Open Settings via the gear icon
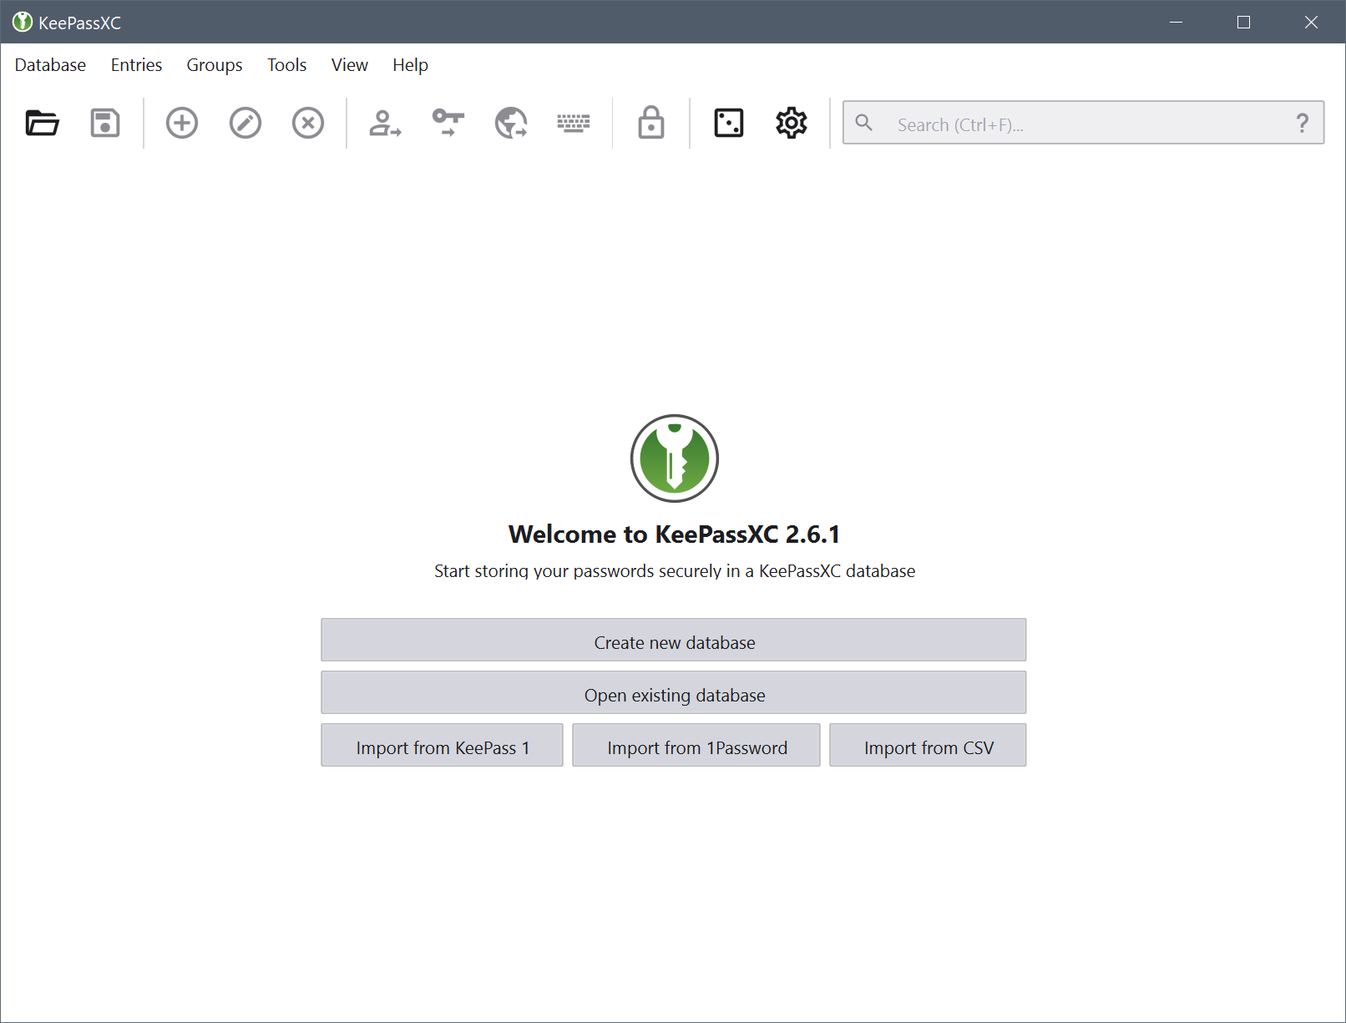The height and width of the screenshot is (1023, 1346). (x=792, y=124)
